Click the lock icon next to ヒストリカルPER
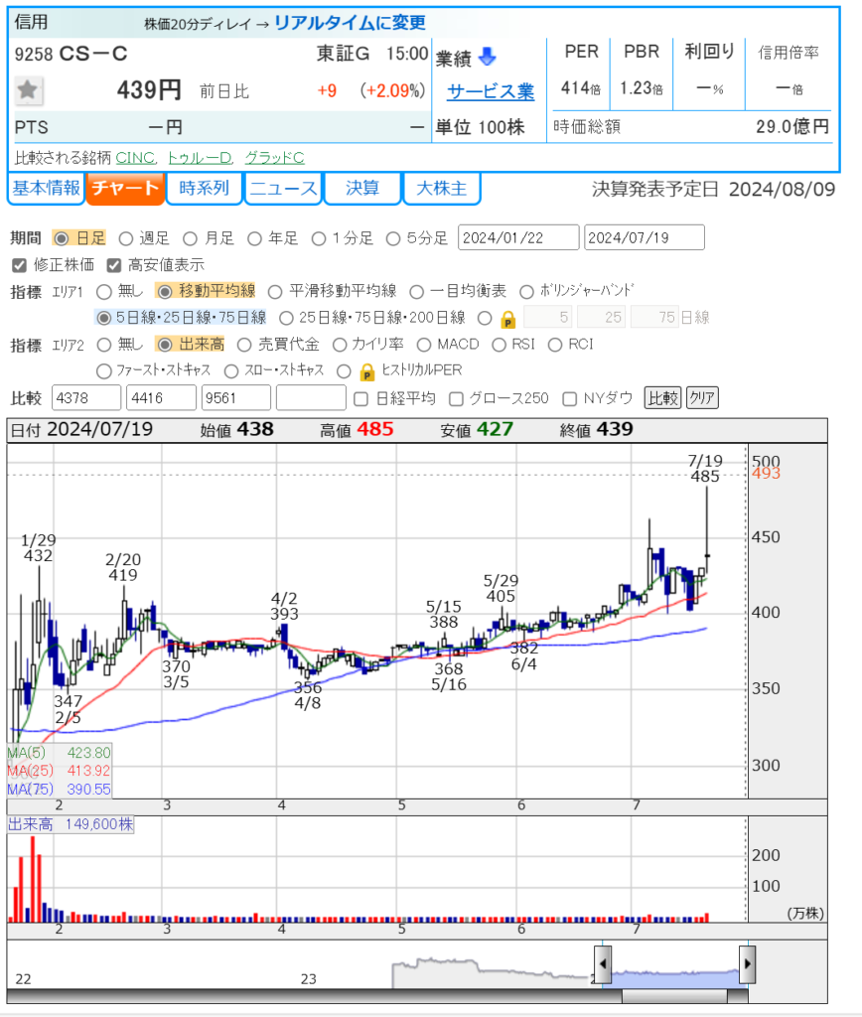Viewport: 862px width, 1017px height. coord(366,371)
